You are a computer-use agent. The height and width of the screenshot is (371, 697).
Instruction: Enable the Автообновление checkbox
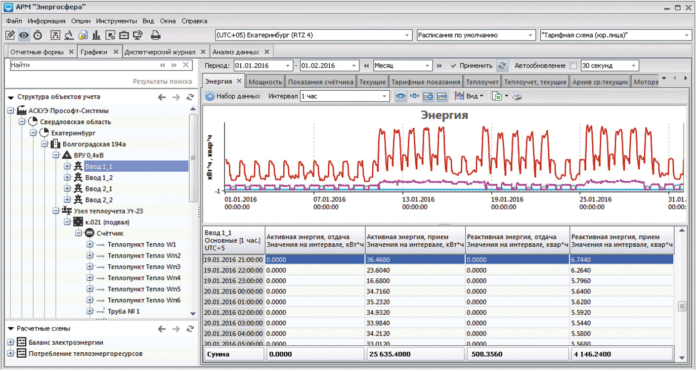point(573,66)
